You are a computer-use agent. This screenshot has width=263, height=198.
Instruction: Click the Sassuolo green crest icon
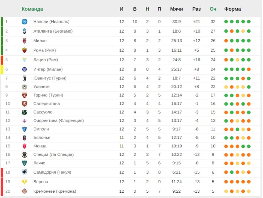(x=25, y=112)
